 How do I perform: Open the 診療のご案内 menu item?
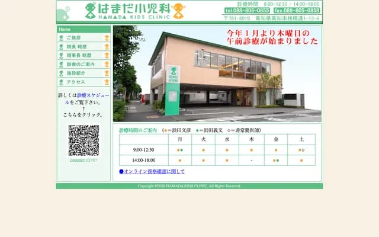pyautogui.click(x=83, y=65)
